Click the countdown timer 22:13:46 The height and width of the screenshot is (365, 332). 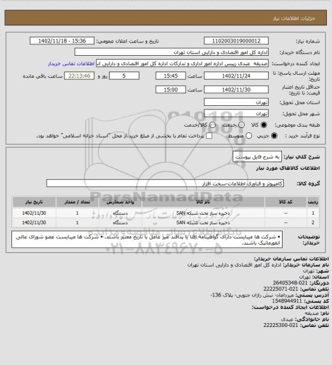(79, 76)
